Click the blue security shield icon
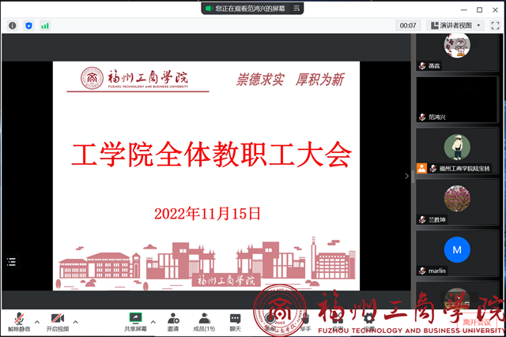506x337 pixels. pos(29,25)
